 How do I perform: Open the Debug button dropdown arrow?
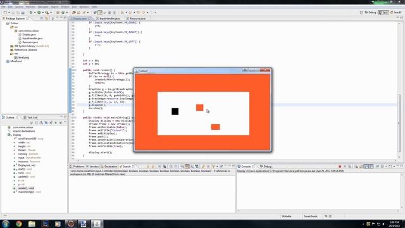pos(35,13)
